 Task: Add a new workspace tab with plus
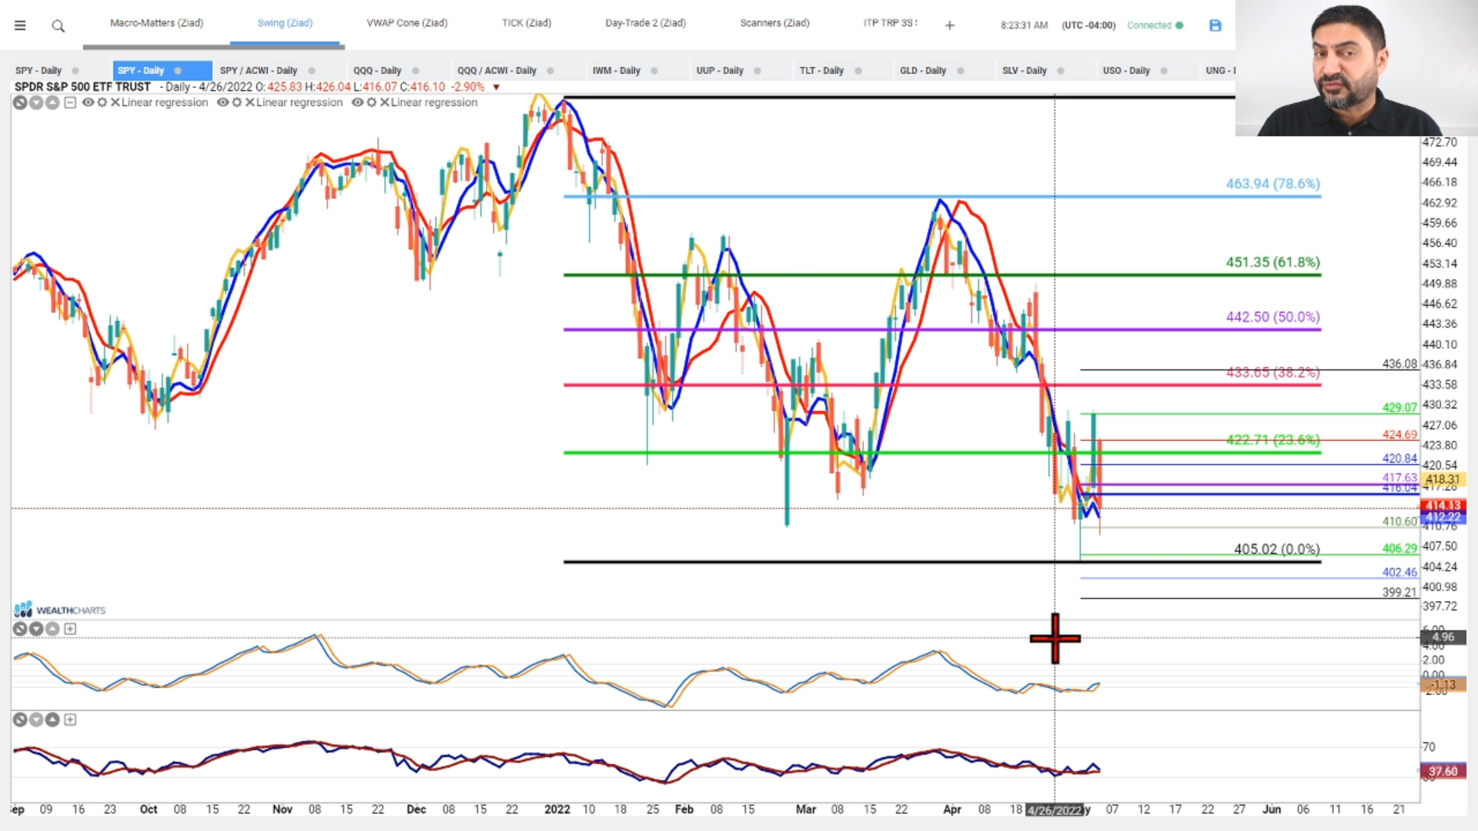coord(950,25)
